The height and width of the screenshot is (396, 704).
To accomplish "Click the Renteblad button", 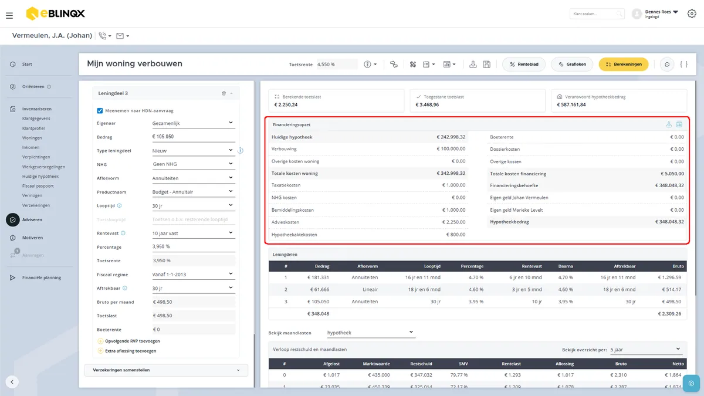I will coord(524,64).
